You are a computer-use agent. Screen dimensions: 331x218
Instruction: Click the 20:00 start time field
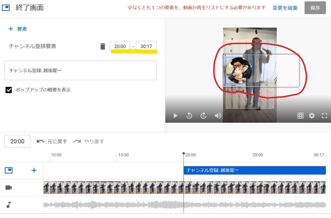(x=120, y=46)
